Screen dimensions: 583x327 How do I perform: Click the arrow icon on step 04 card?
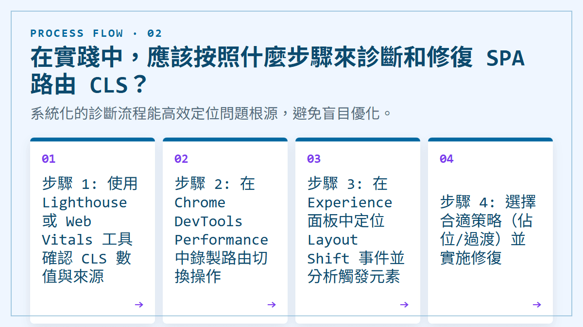click(x=537, y=305)
